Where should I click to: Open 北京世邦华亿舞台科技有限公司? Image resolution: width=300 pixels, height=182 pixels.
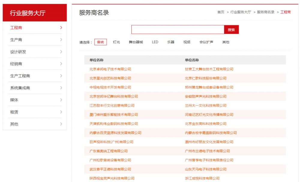[x=114, y=96]
